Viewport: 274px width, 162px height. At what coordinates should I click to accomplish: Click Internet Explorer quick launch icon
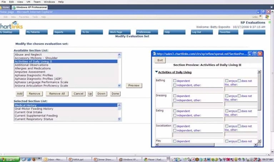[29, 160]
